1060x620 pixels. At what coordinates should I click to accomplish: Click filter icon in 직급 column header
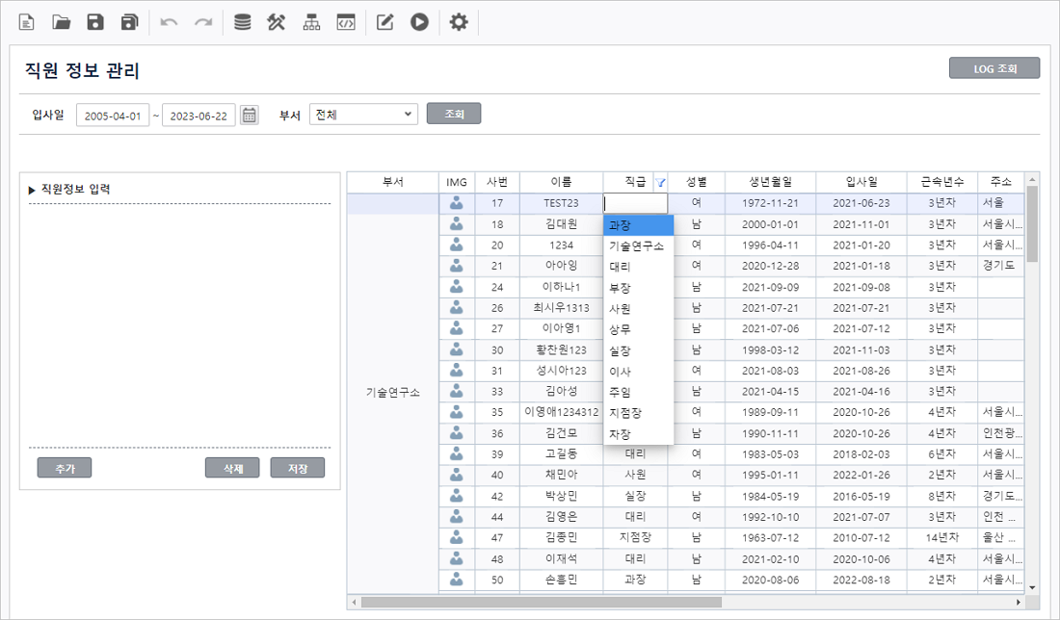[660, 182]
